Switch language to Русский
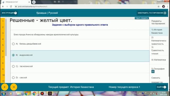The height and width of the screenshot is (96, 170). point(53,13)
